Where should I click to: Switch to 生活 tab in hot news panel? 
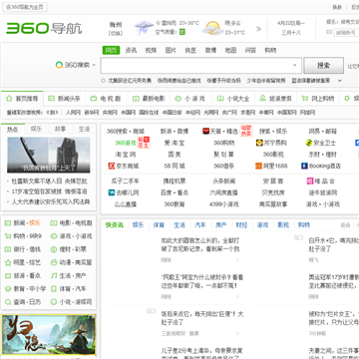[x=84, y=129]
